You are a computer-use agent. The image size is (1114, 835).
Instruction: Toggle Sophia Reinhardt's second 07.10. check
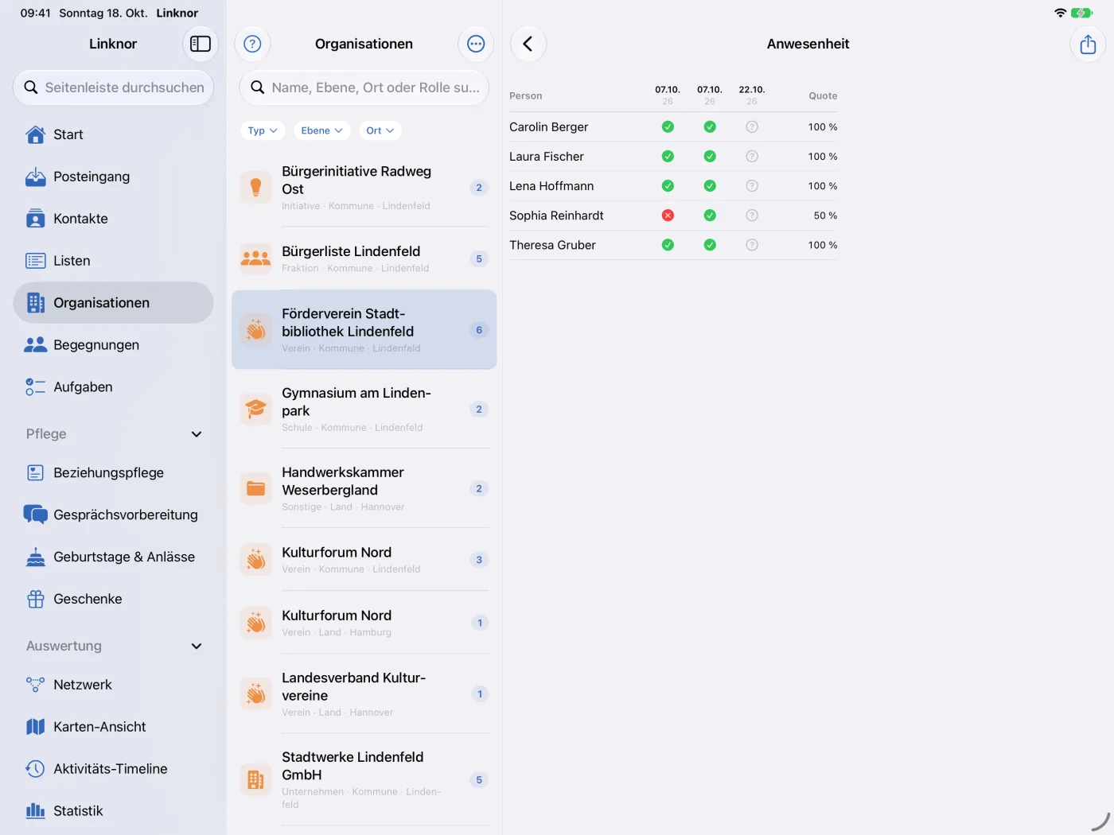tap(710, 216)
